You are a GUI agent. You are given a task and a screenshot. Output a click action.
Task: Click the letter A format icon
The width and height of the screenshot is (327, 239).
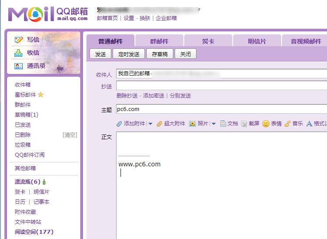(309, 124)
